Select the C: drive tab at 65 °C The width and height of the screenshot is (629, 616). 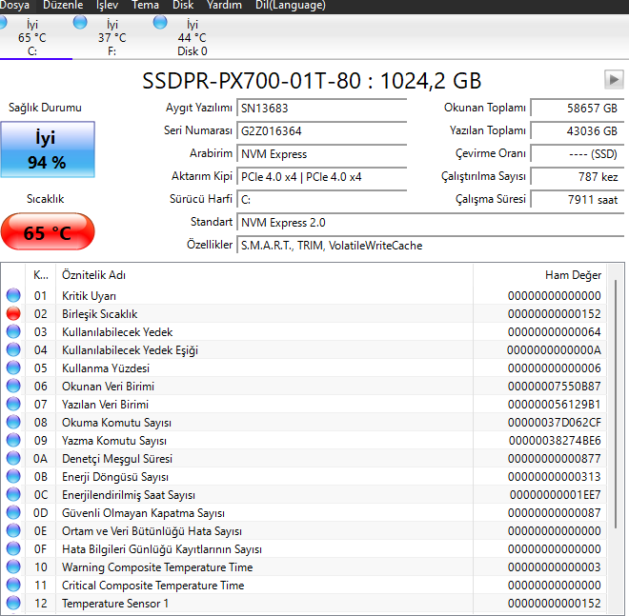32,38
